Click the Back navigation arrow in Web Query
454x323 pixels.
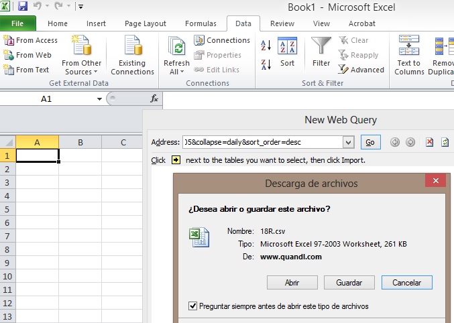394,142
